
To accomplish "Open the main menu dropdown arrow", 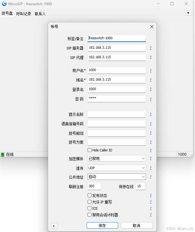I will pos(188,13).
